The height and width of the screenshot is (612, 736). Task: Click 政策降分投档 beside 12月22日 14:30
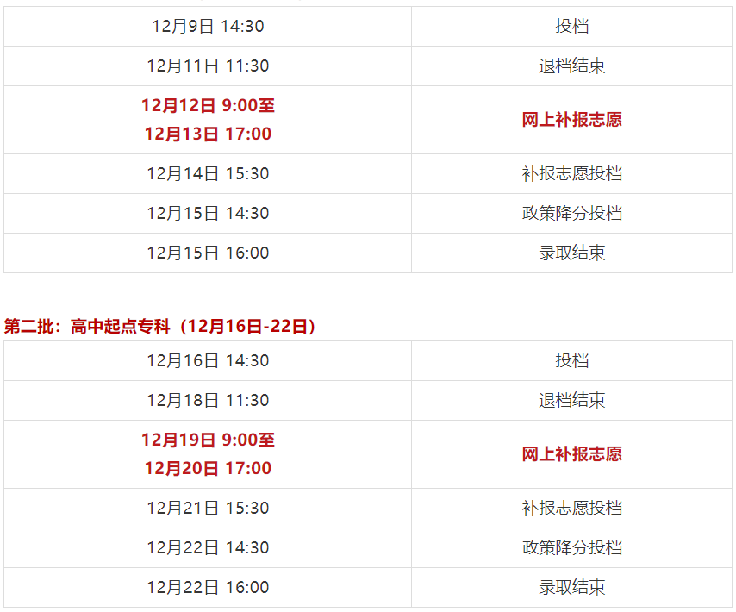coord(571,547)
